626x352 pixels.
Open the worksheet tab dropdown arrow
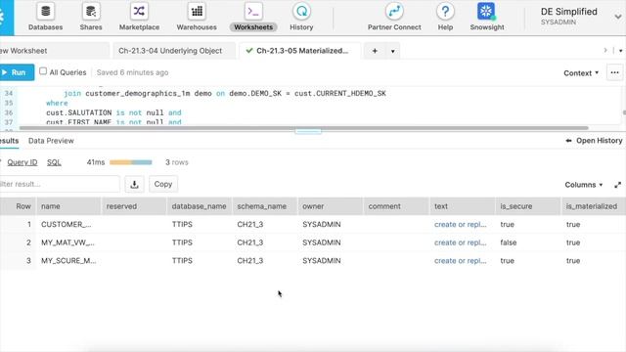click(393, 51)
